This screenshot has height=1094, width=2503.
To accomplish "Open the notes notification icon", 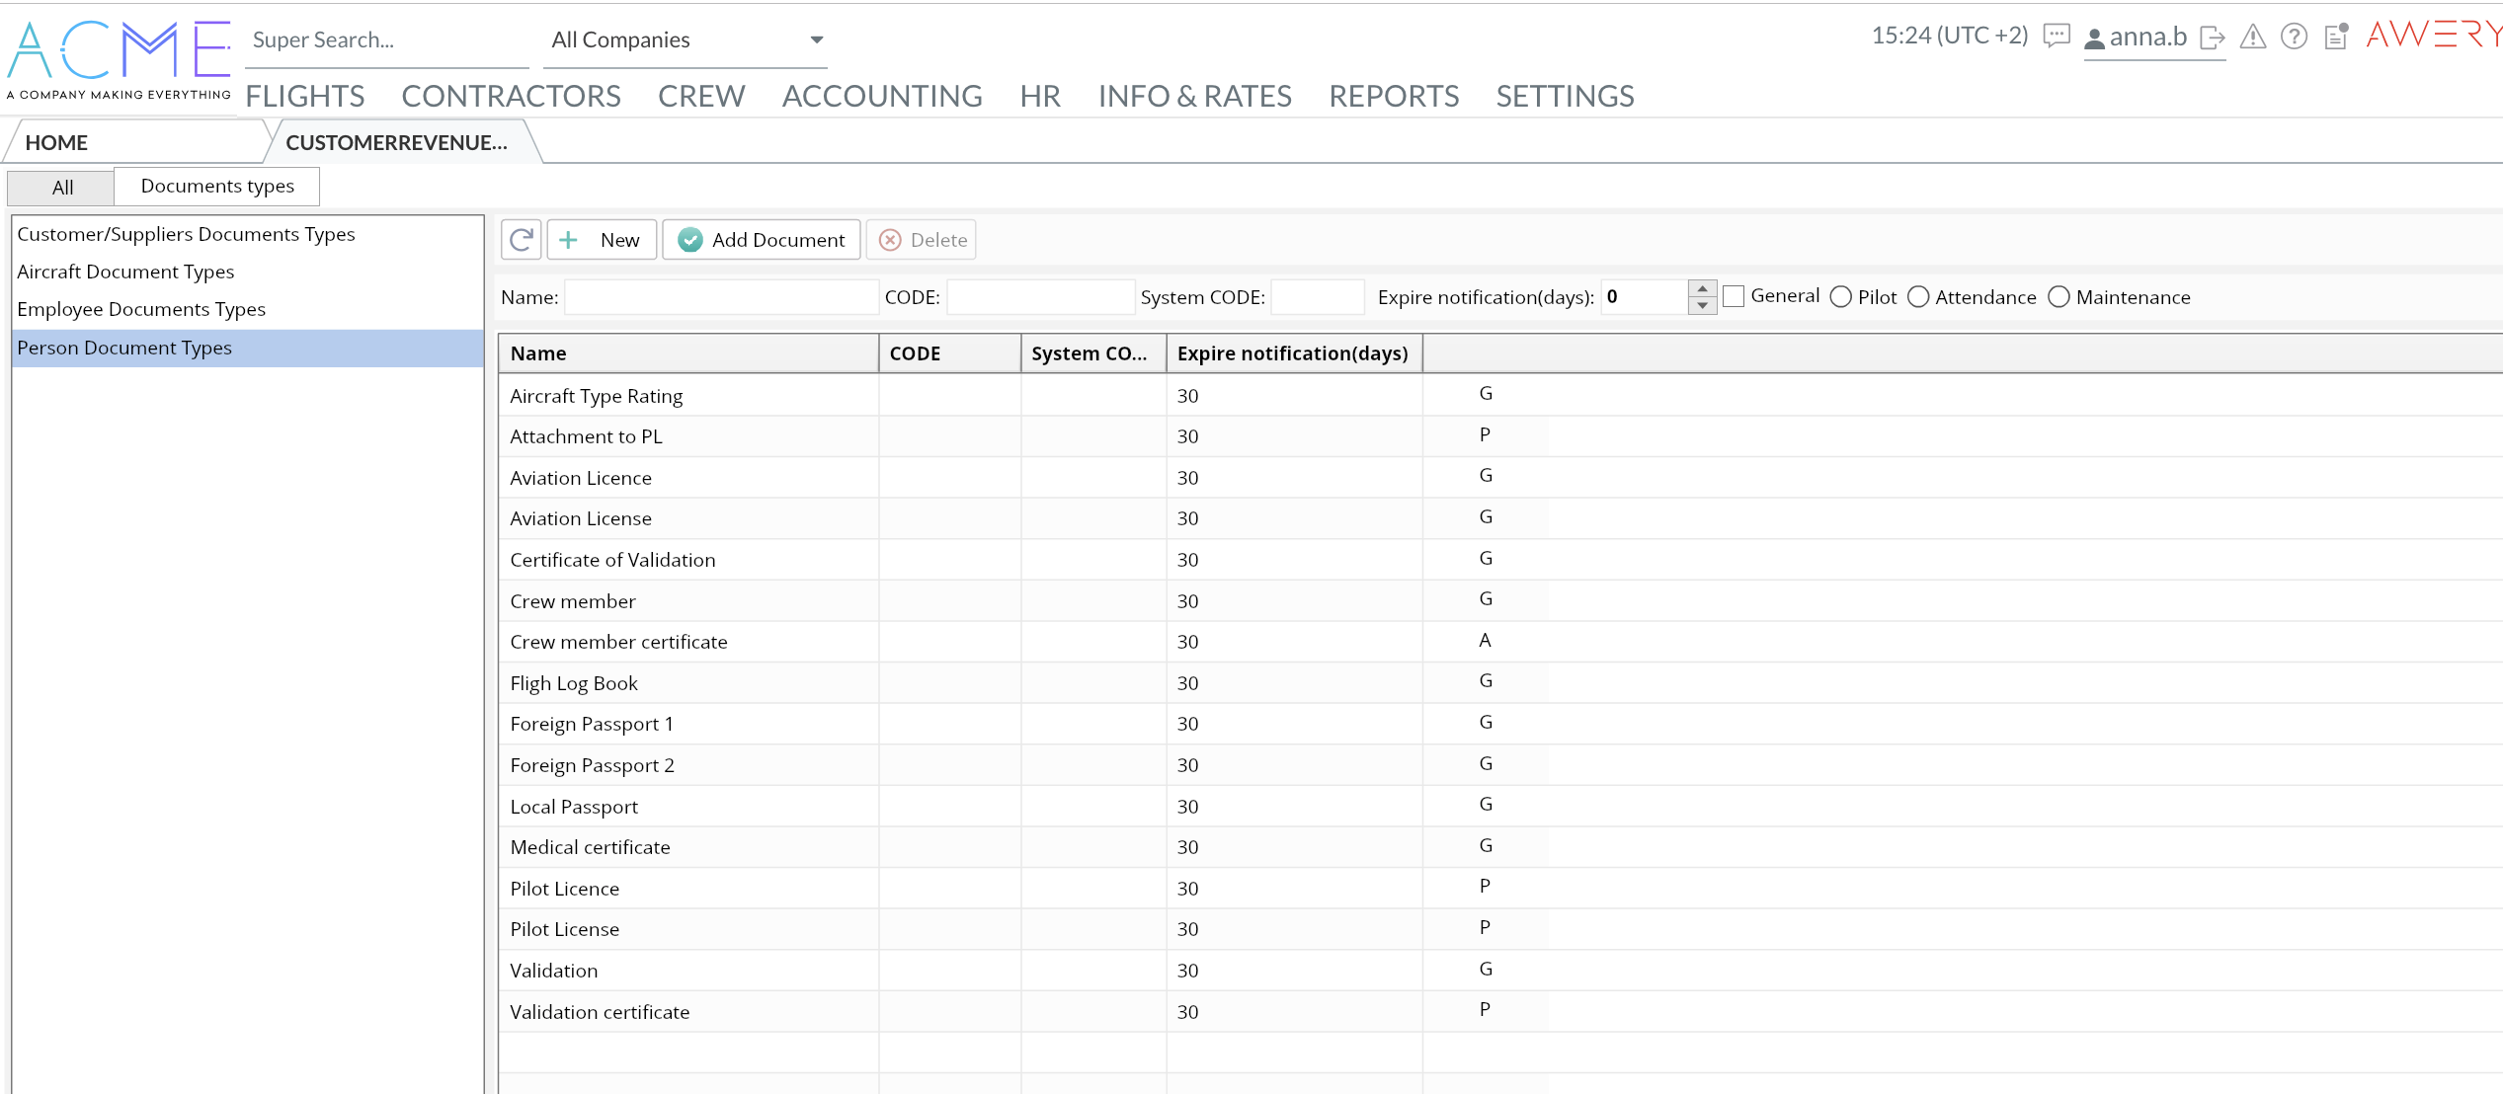I will tap(2336, 37).
